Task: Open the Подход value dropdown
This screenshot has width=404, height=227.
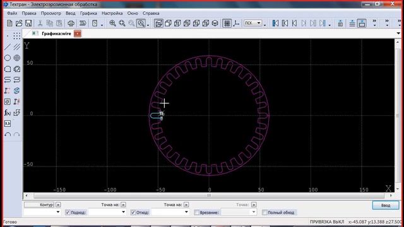Action: click(123, 212)
